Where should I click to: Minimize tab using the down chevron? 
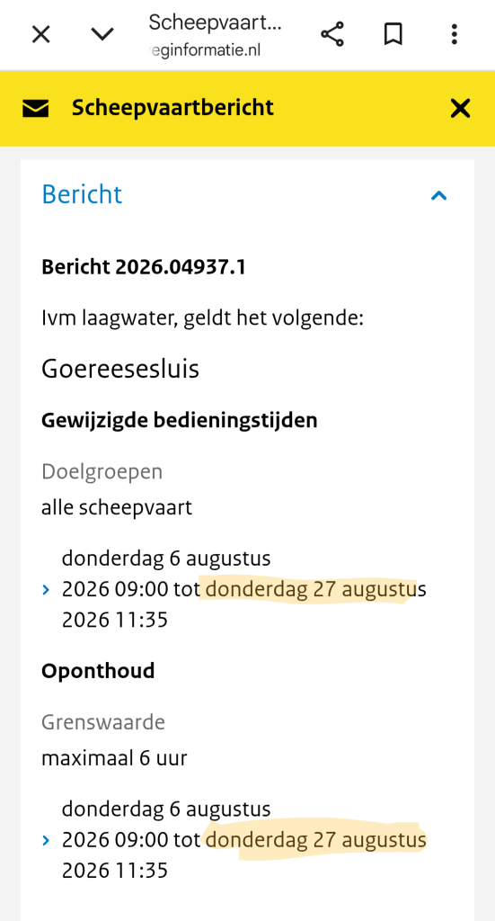point(102,35)
